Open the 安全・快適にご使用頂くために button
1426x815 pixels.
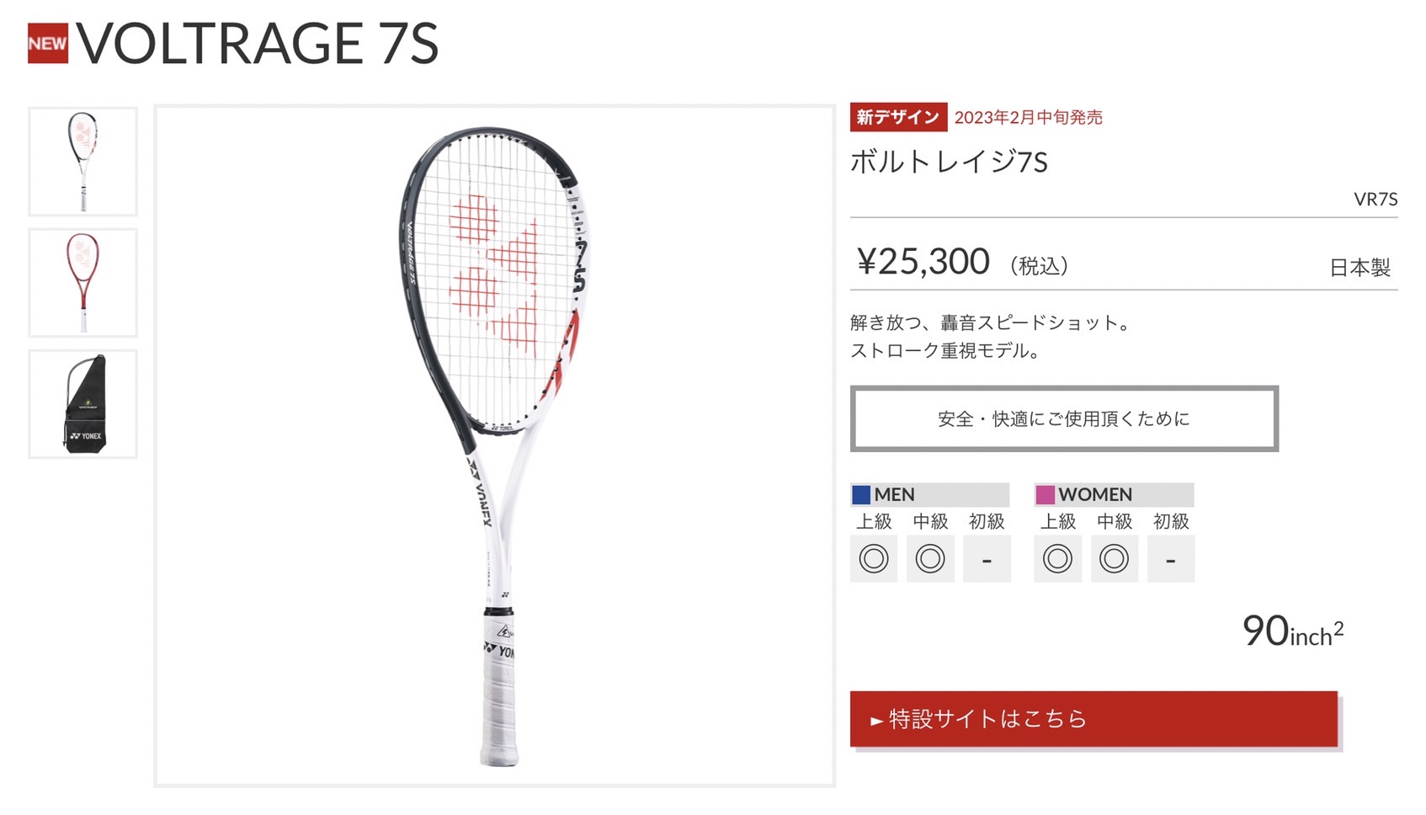(1064, 418)
